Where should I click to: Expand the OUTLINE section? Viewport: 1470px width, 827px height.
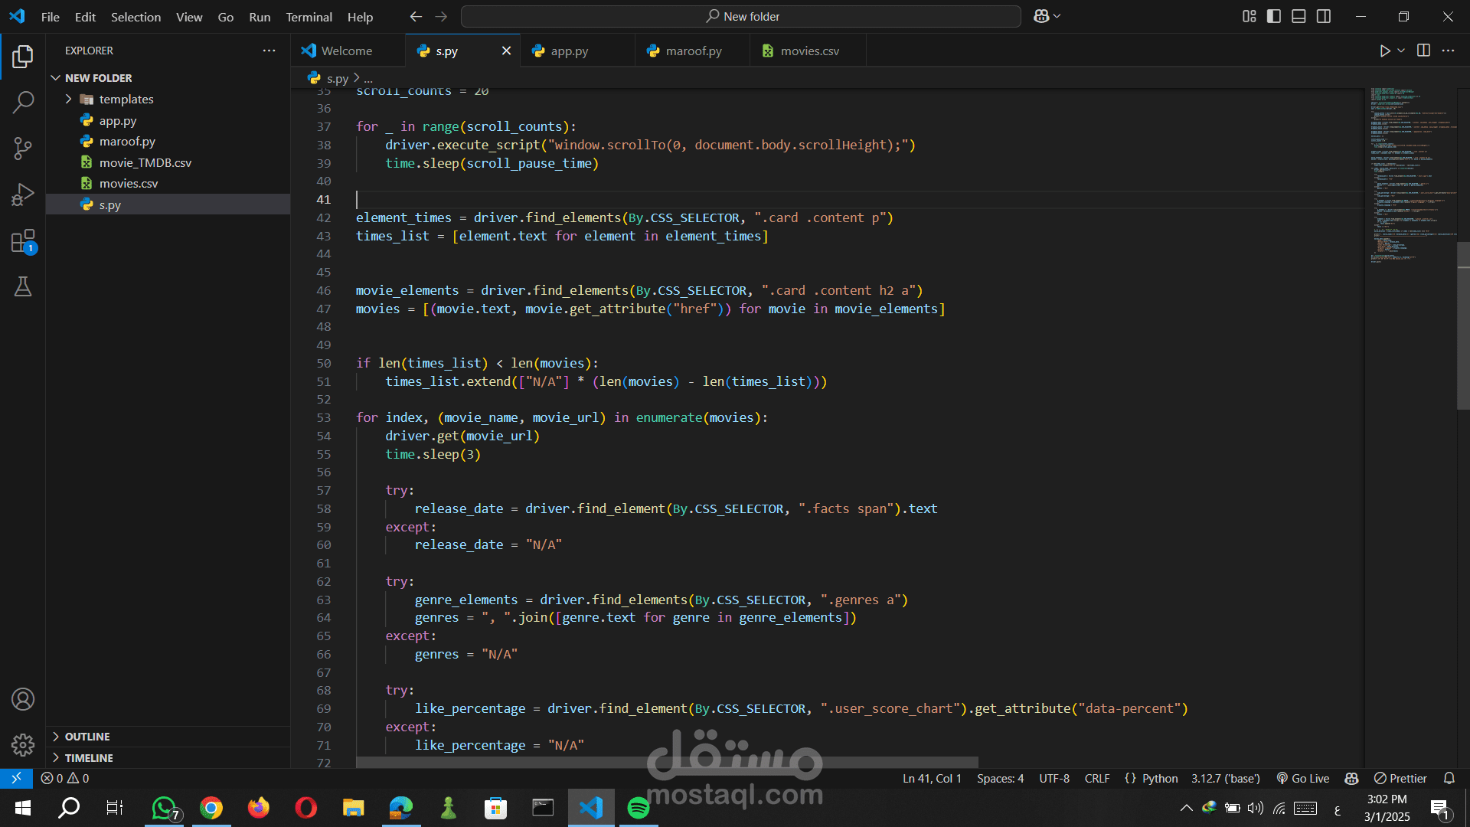(x=87, y=736)
